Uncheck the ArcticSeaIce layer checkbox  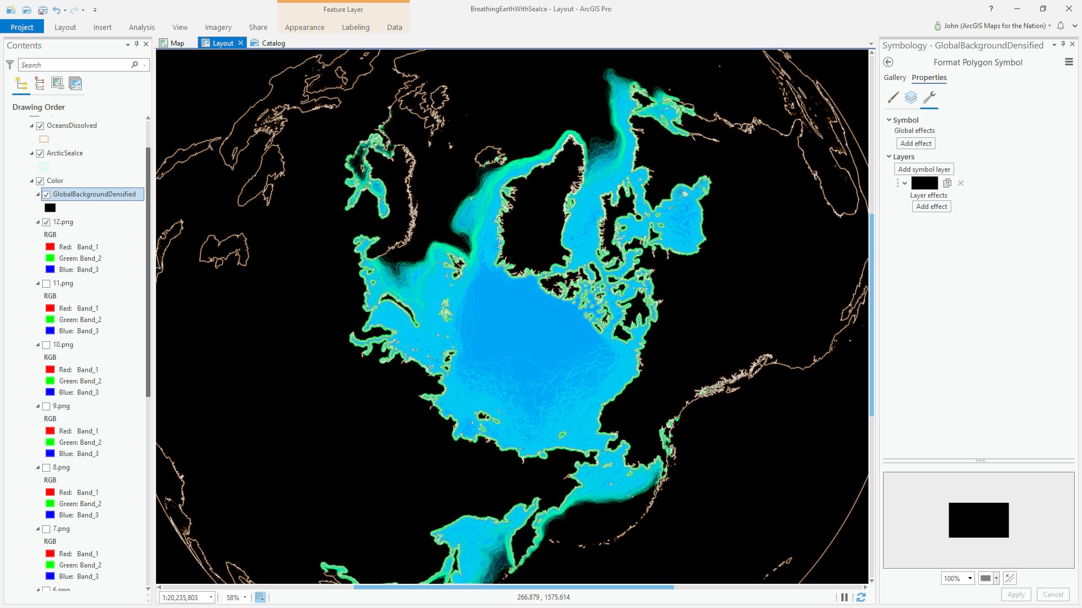[x=40, y=154]
